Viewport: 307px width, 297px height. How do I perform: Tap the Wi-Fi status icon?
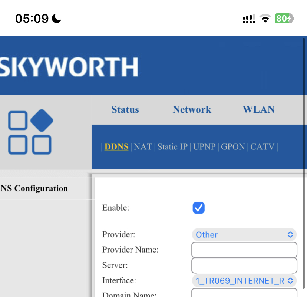(x=265, y=19)
